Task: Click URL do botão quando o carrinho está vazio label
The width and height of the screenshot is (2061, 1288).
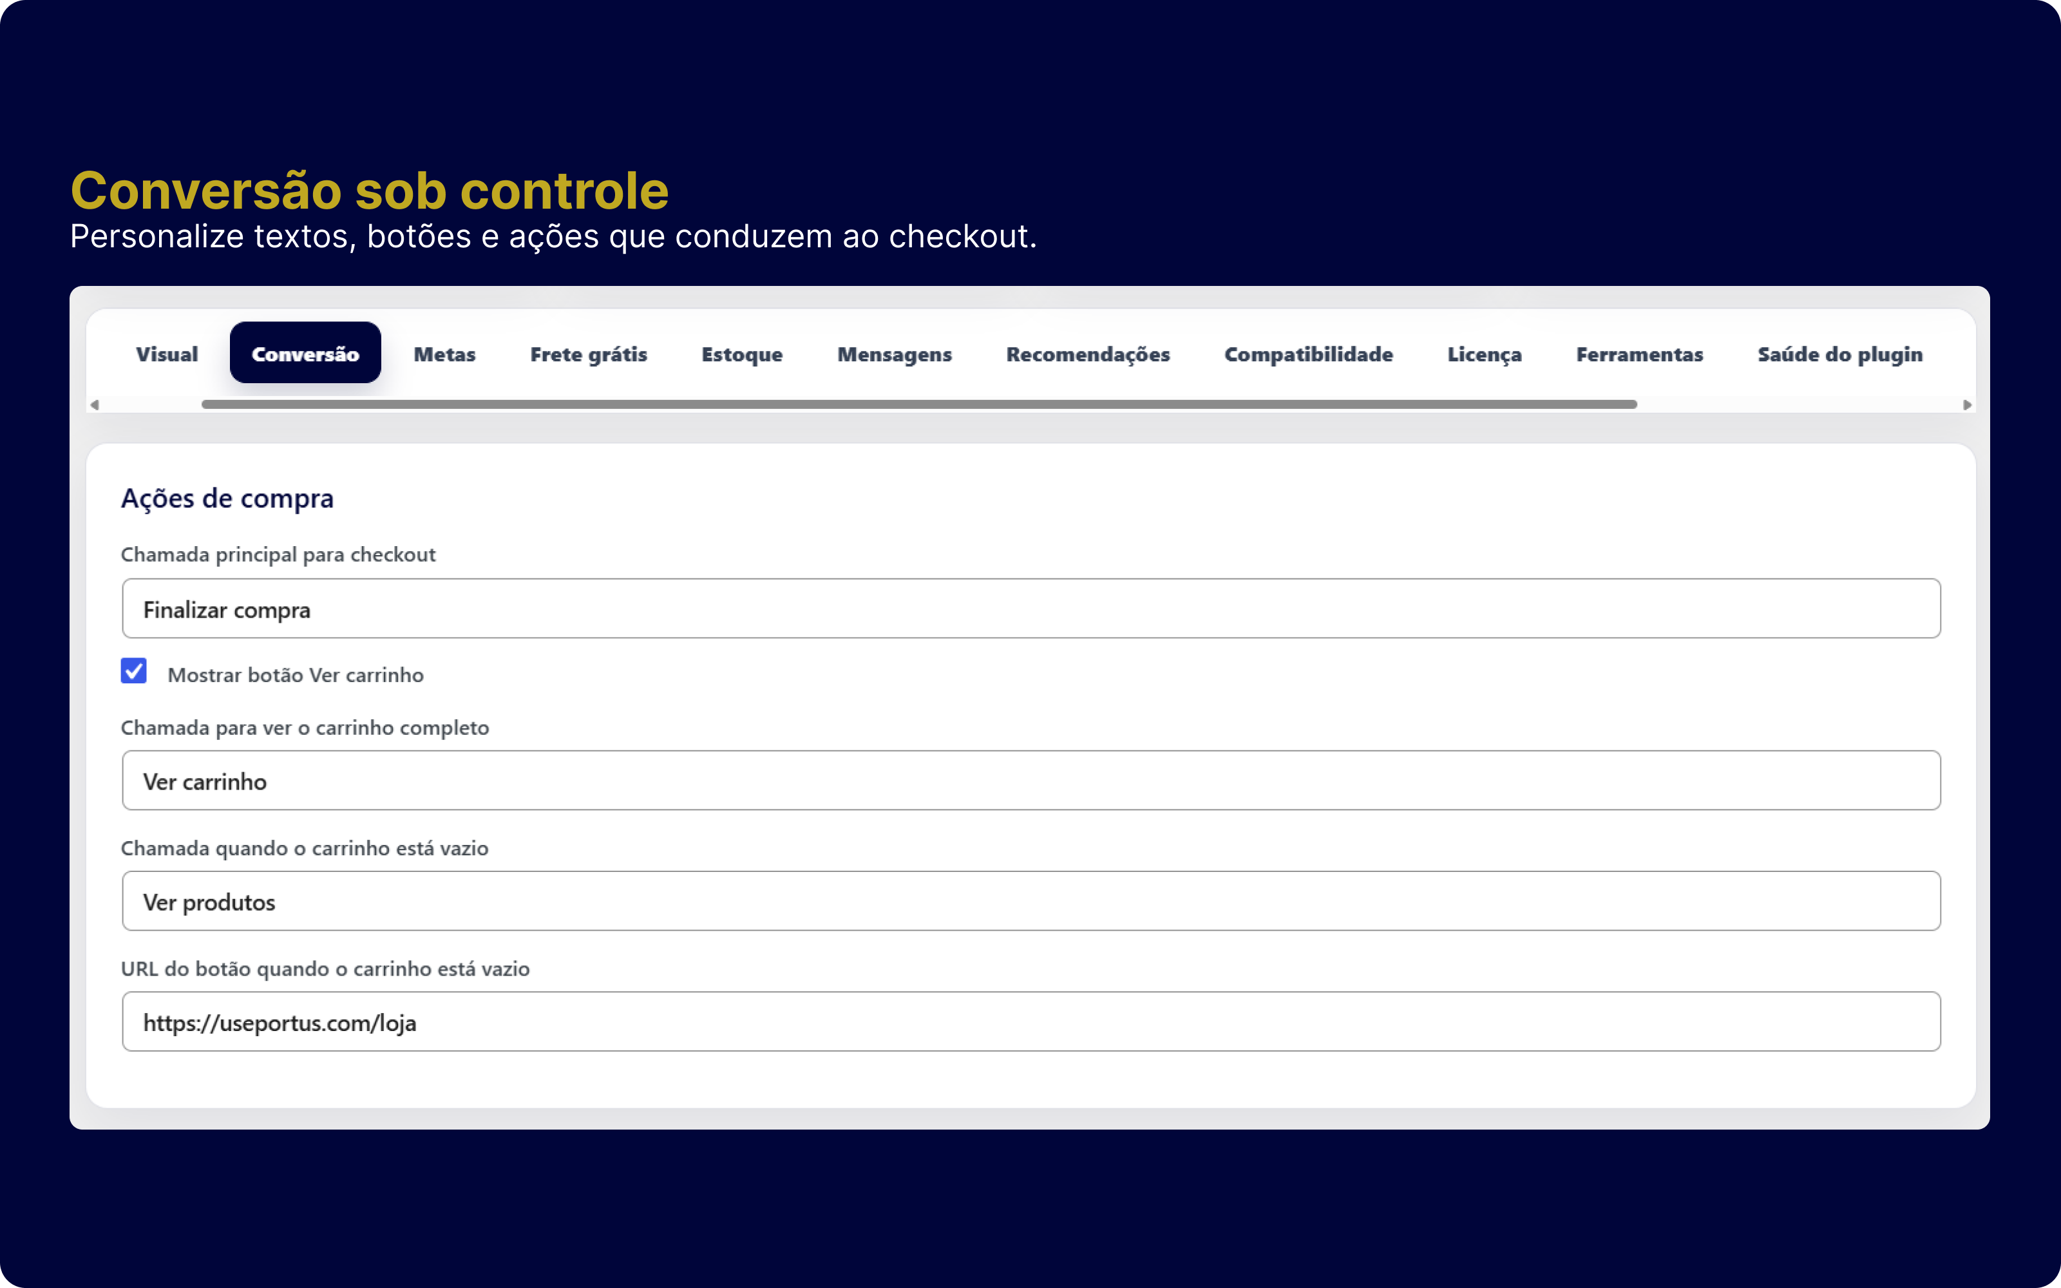Action: click(325, 969)
